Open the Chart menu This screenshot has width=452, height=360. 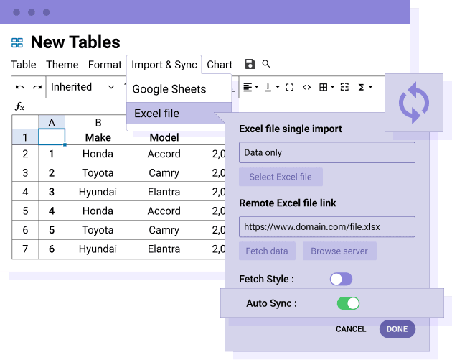tap(220, 65)
